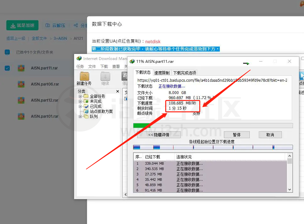
Task: Expand the 全部任务 tree node
Action: click(80, 96)
